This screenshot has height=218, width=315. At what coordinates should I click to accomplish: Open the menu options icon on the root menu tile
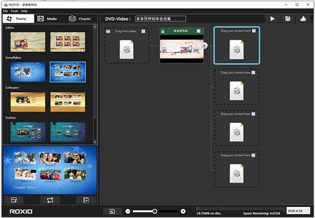(198, 31)
